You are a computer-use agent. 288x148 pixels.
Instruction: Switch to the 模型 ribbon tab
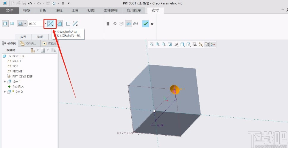tap(27, 10)
